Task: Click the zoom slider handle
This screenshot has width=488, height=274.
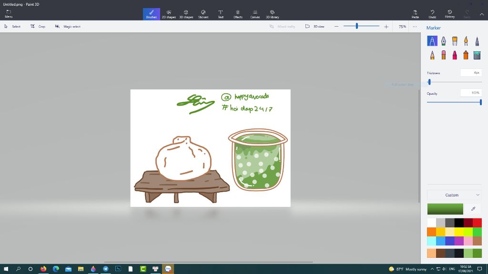Action: pos(357,27)
